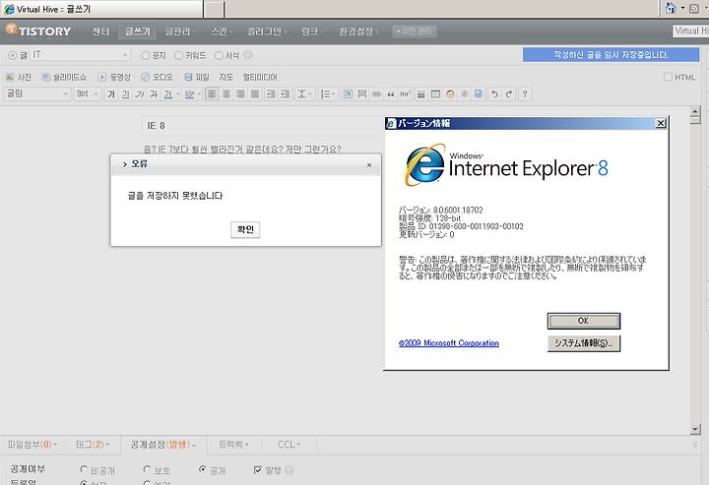Image resolution: width=709 pixels, height=485 pixels.
Task: Insert hyperlink with the chain icon
Action: [x=376, y=93]
